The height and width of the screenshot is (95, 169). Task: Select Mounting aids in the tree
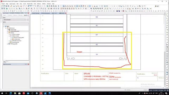[15, 42]
